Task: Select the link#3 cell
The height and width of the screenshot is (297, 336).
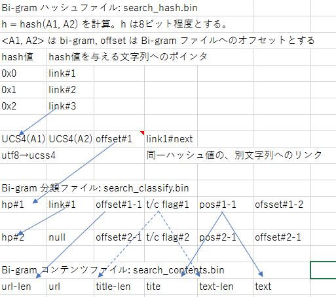Action: (70, 106)
